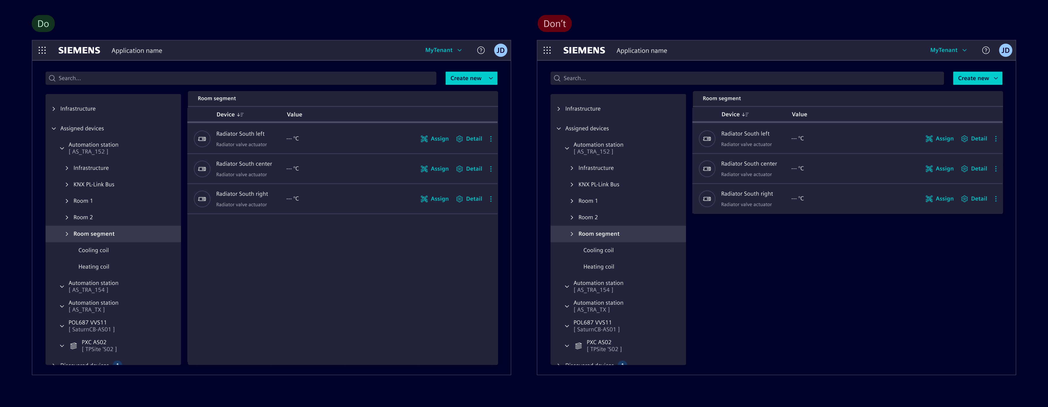Click the help question mark icon
Viewport: 1048px width, 407px height.
(481, 50)
